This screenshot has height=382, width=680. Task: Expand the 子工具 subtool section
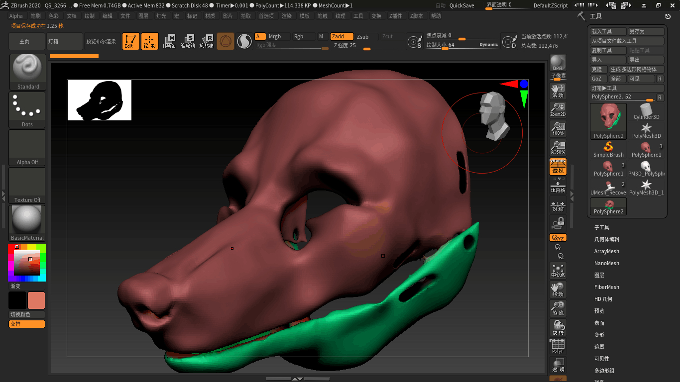(x=601, y=227)
